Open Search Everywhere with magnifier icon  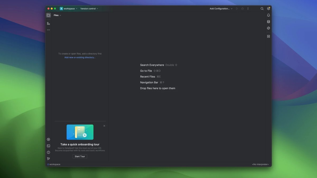(262, 8)
